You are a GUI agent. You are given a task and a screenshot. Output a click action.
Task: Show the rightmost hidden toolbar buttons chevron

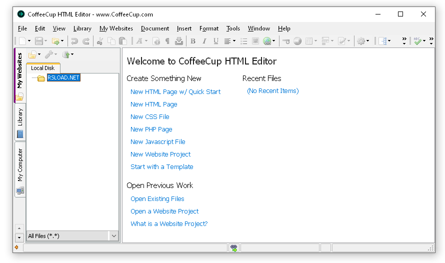(431, 41)
